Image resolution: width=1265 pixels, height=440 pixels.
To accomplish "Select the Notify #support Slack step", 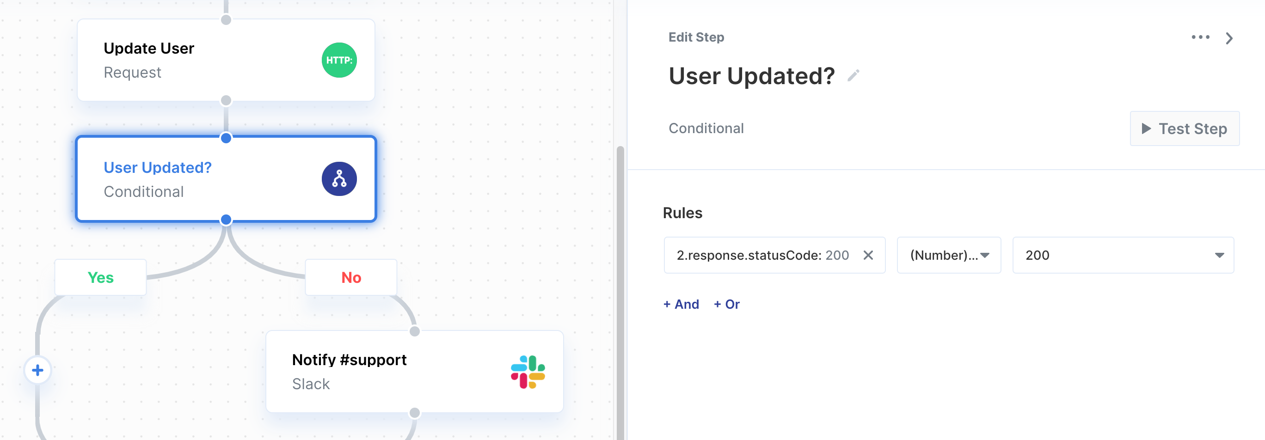I will [x=414, y=372].
